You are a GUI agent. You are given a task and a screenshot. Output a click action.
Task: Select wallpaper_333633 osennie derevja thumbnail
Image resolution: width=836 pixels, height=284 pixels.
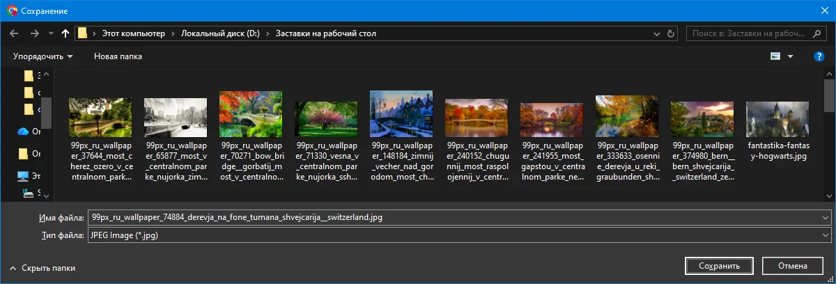click(627, 116)
